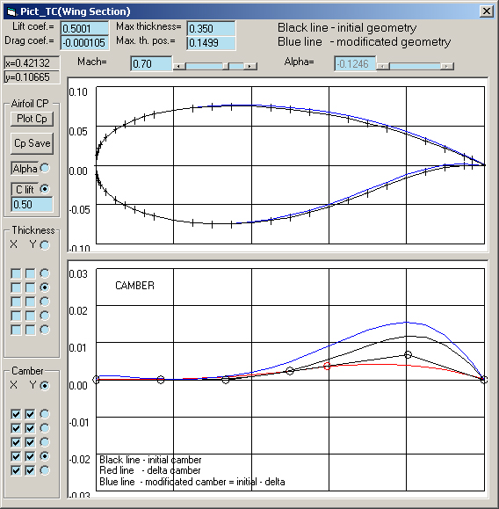The width and height of the screenshot is (499, 509).
Task: Check first Thickness X checkbox
Action: click(x=16, y=273)
